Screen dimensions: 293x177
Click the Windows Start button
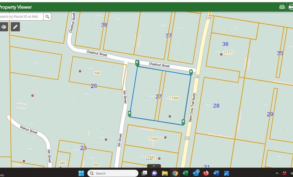point(81,173)
